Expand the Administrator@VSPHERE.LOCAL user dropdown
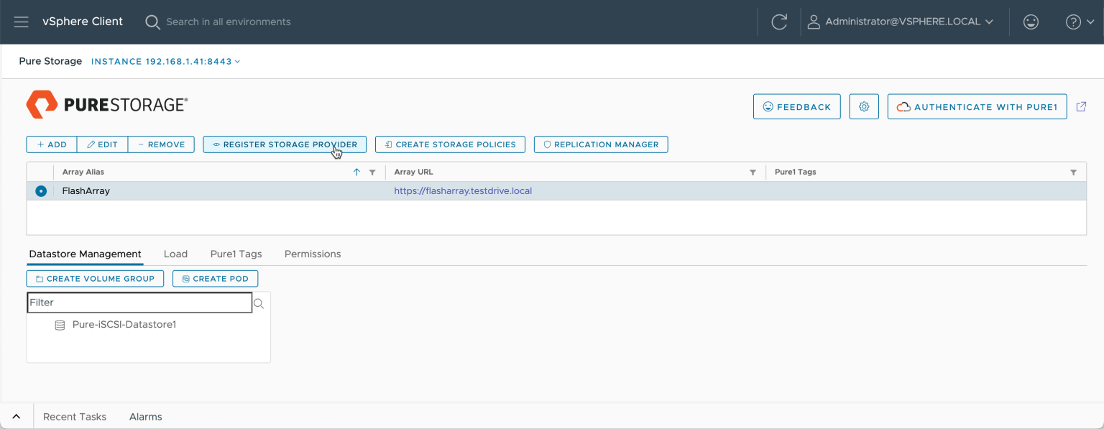This screenshot has width=1104, height=429. pyautogui.click(x=902, y=22)
